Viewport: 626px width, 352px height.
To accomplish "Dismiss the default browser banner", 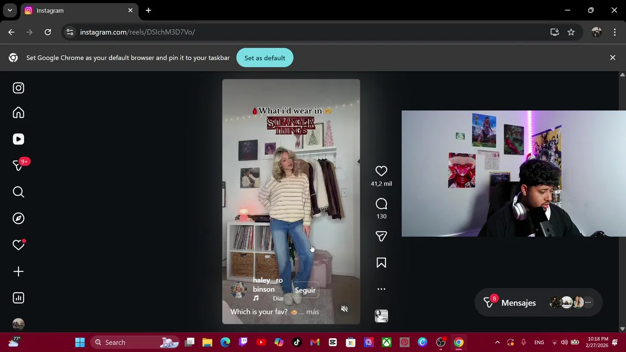I will (612, 58).
